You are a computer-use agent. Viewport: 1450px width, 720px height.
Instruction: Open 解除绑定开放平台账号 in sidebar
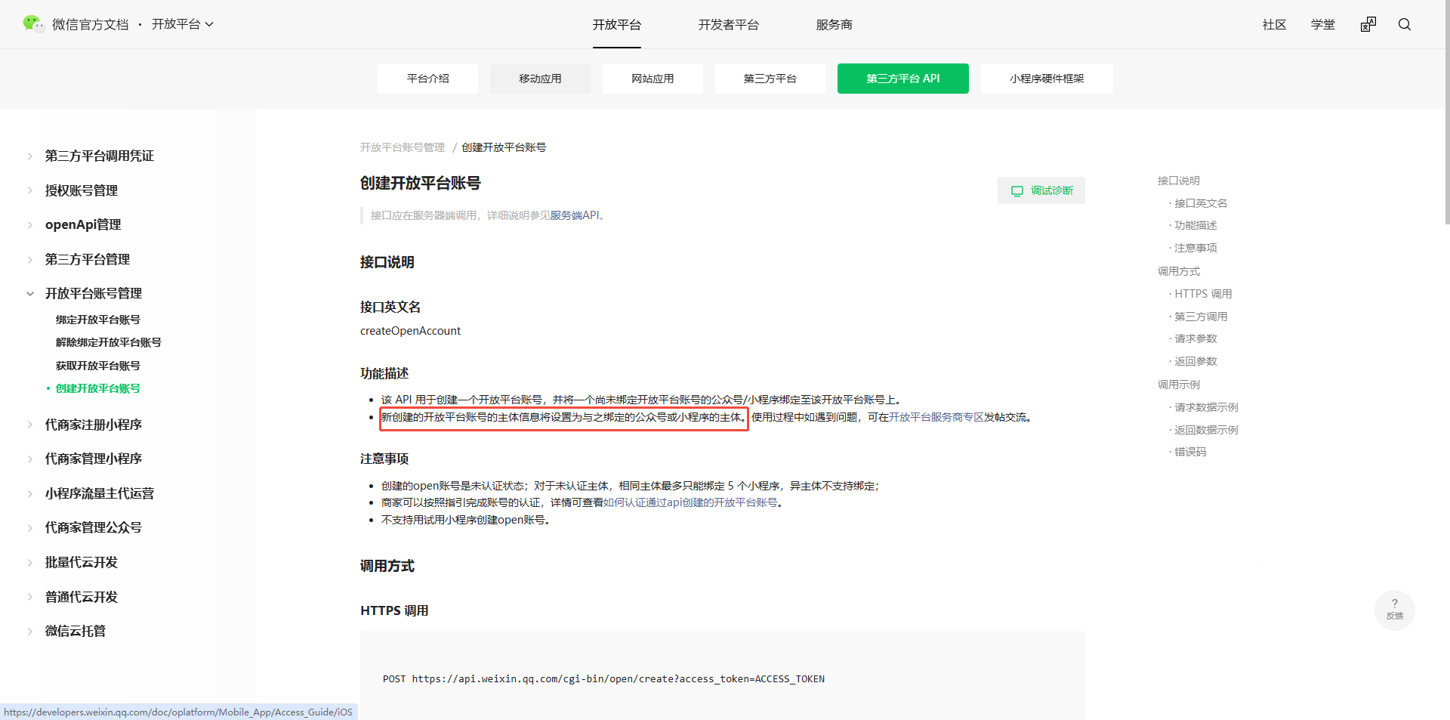pyautogui.click(x=109, y=342)
